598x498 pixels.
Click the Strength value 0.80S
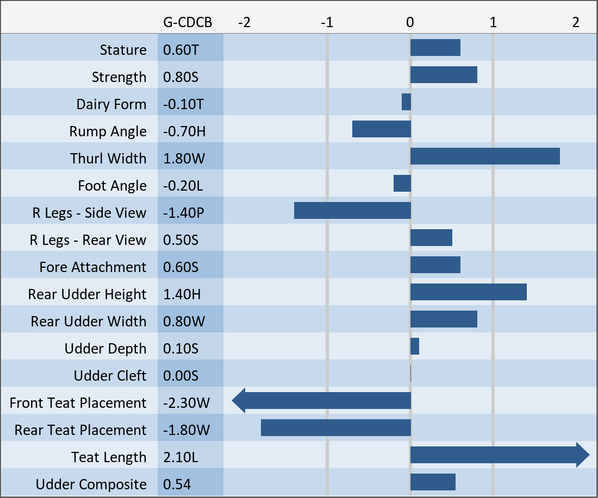pyautogui.click(x=181, y=77)
